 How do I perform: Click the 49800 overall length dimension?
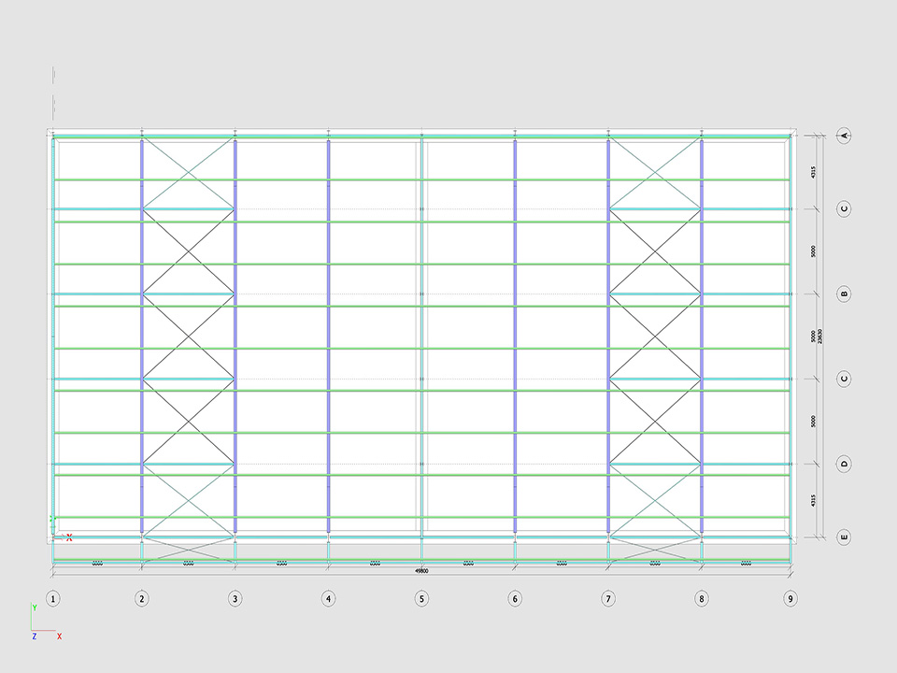point(421,569)
